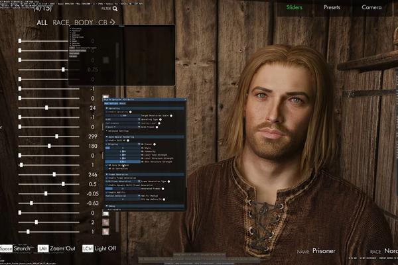This screenshot has height=265, width=398.
Task: Adjust the Generated Frames slider in overlay
Action: (123, 189)
